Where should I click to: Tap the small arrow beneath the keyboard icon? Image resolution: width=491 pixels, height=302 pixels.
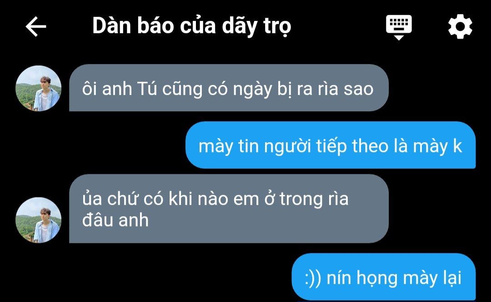coord(399,38)
